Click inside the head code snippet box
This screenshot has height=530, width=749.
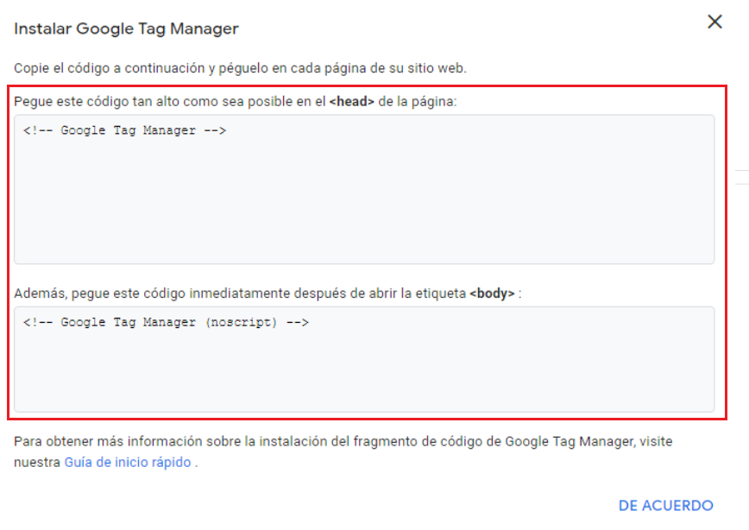pos(364,189)
